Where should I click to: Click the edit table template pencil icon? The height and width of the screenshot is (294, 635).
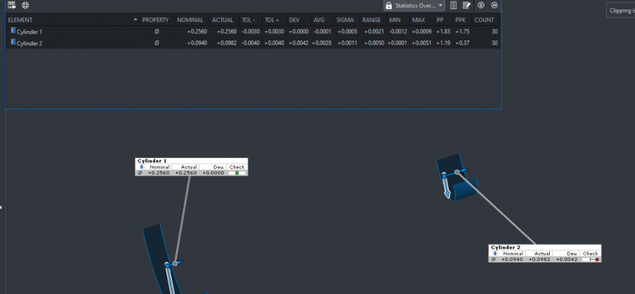[467, 5]
